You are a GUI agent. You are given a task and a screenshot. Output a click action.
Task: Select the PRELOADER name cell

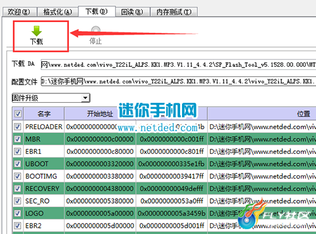tap(44, 127)
